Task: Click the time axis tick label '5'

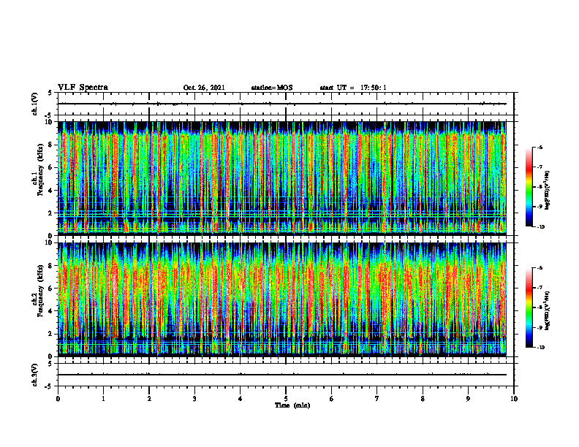Action: click(x=286, y=399)
